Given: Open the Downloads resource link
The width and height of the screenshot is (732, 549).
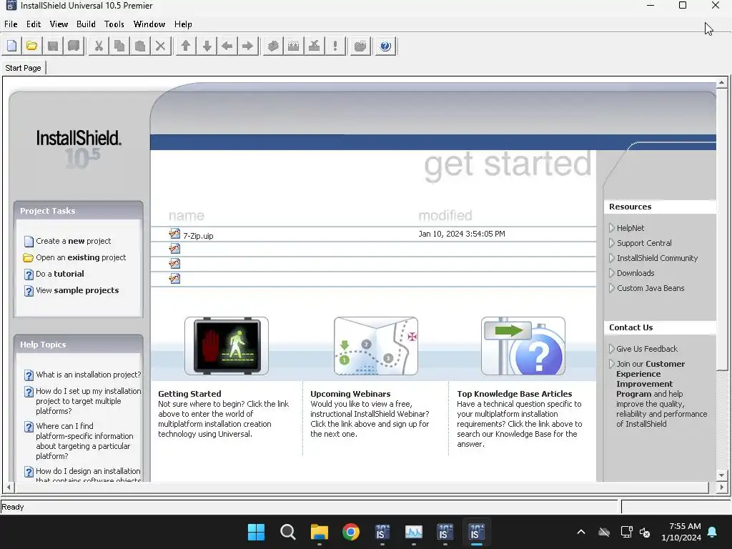Looking at the screenshot, I should pyautogui.click(x=635, y=272).
